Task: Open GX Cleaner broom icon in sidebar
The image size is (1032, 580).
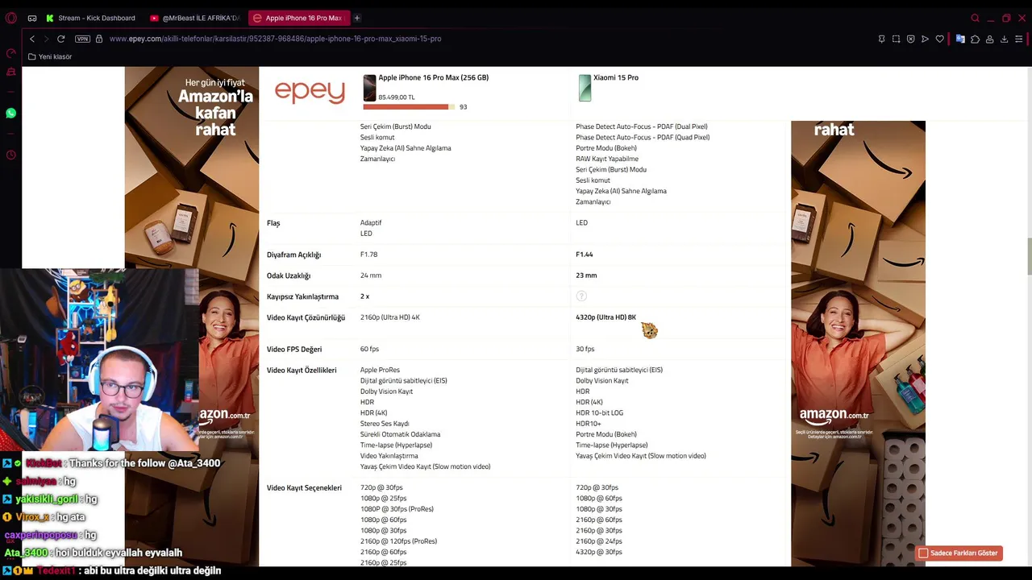Action: [10, 72]
